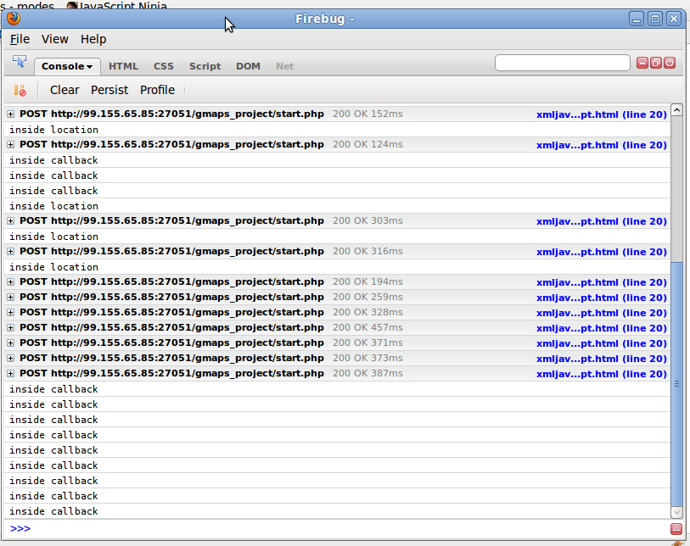The width and height of the screenshot is (690, 546).
Task: Click the JavaScript Ninja tab behind Firebug
Action: pos(117,5)
